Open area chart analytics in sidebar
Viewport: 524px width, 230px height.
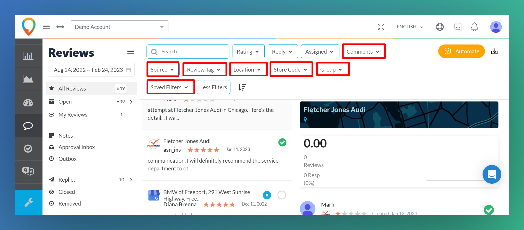(x=28, y=79)
